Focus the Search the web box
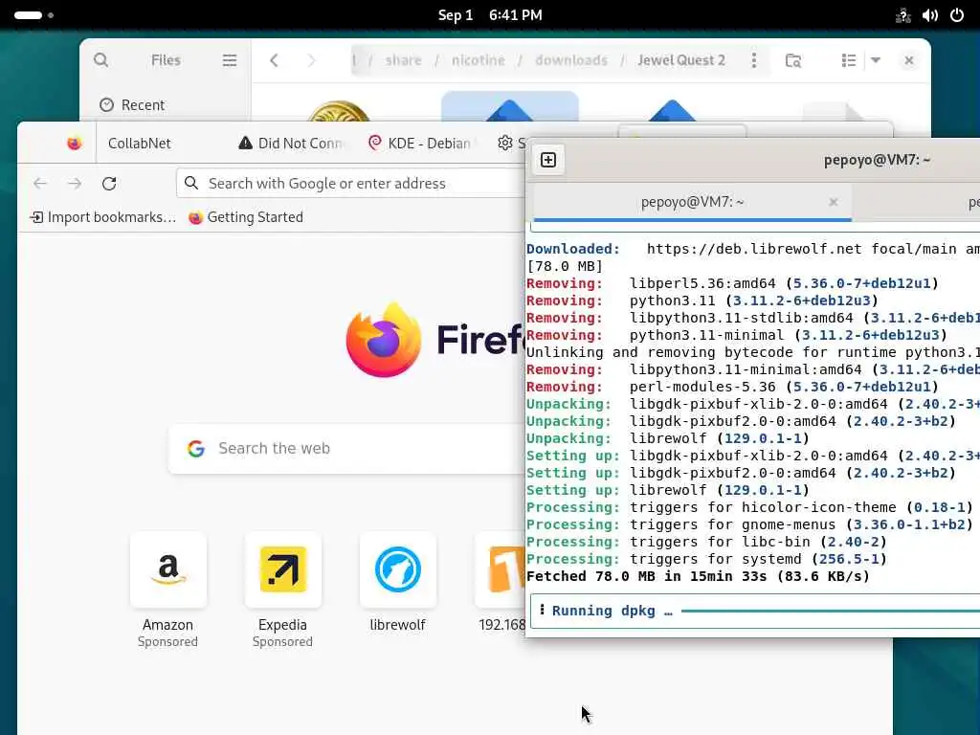The height and width of the screenshot is (735, 980). (x=347, y=448)
